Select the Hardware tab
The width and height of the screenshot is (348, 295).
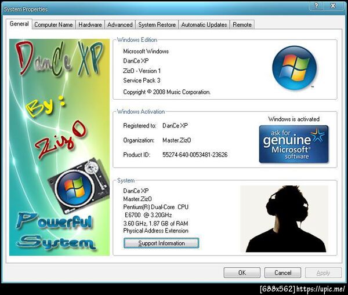point(90,24)
